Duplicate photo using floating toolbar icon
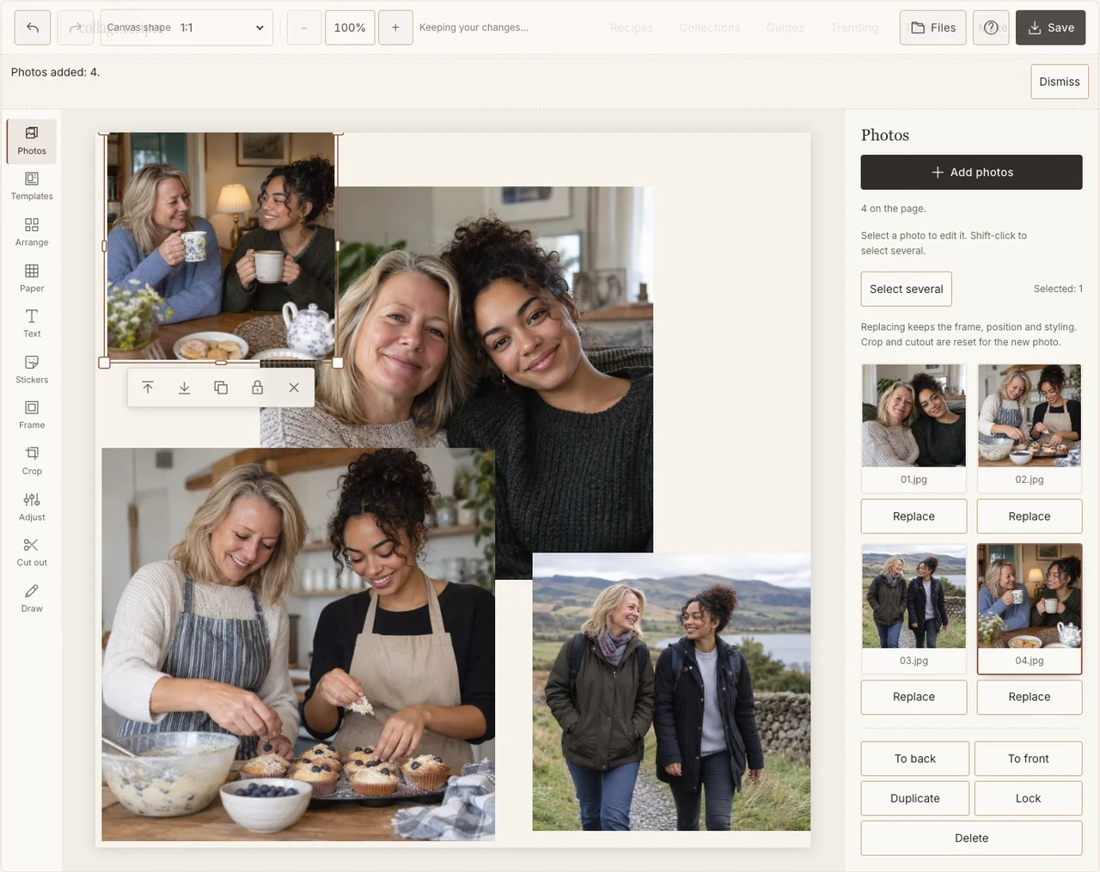The image size is (1100, 872). [x=221, y=387]
